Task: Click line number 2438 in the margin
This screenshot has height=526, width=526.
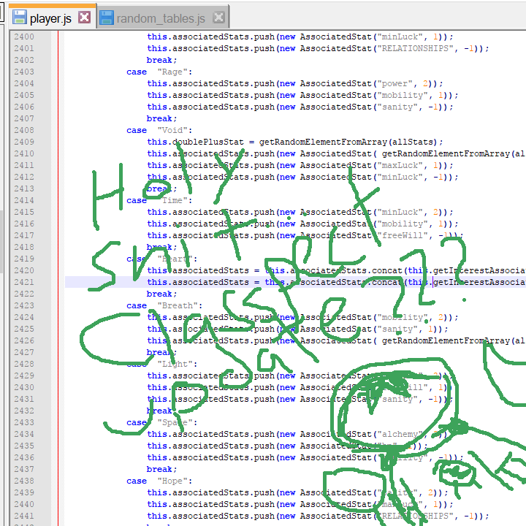Action: pos(23,481)
